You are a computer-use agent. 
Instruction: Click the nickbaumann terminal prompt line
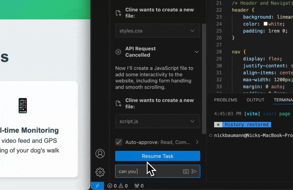click(253, 135)
